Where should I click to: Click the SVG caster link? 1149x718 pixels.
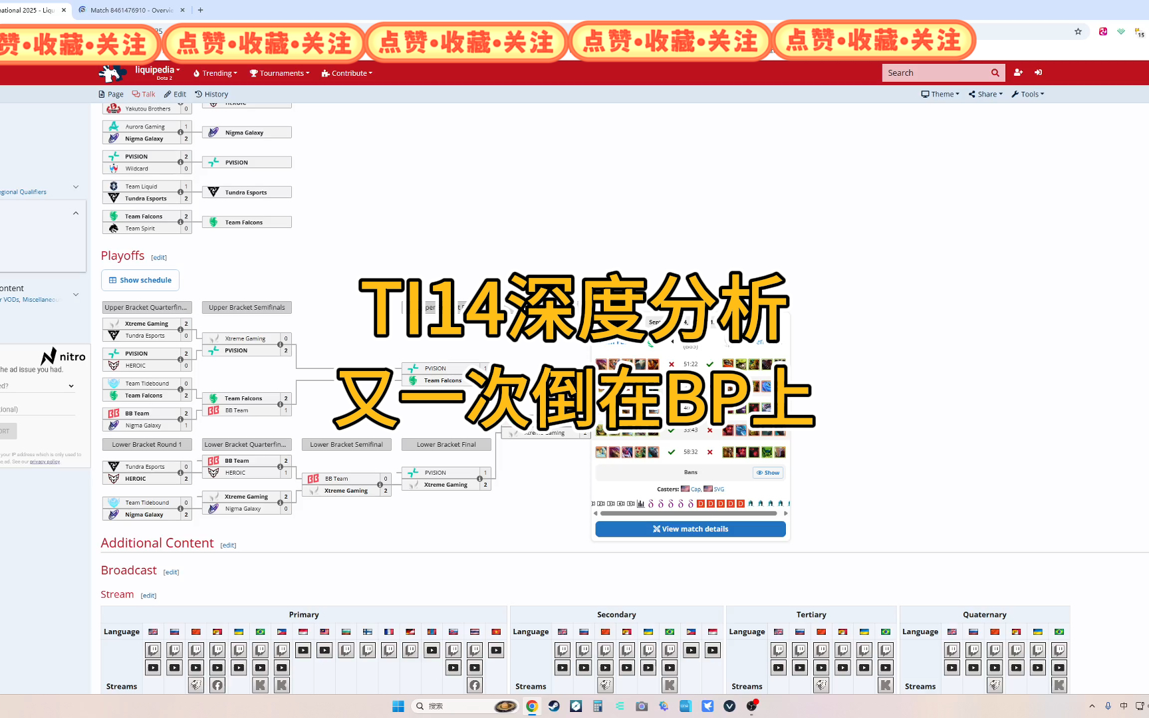click(x=719, y=489)
